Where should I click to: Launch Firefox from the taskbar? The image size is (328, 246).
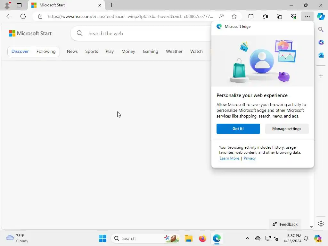(x=202, y=238)
